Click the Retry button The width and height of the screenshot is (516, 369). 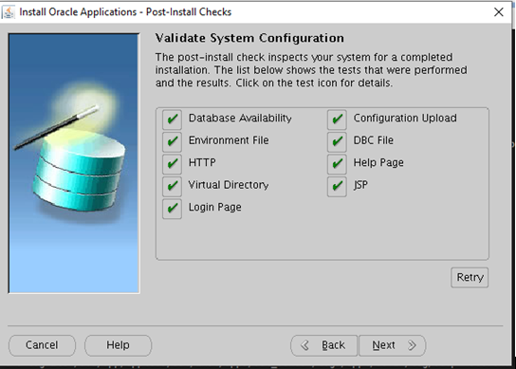pyautogui.click(x=470, y=278)
